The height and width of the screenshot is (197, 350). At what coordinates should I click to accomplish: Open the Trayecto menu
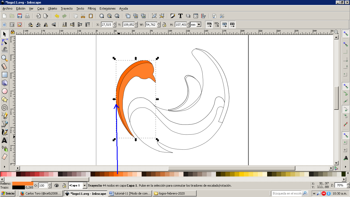(67, 8)
